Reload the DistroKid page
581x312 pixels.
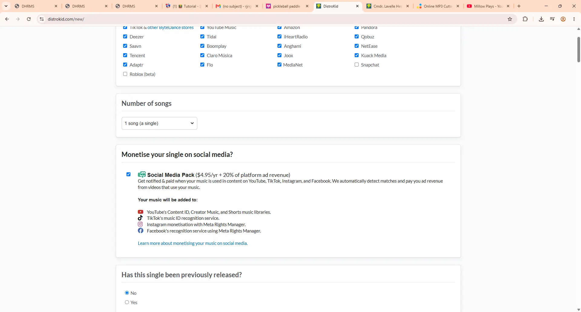coord(29,19)
